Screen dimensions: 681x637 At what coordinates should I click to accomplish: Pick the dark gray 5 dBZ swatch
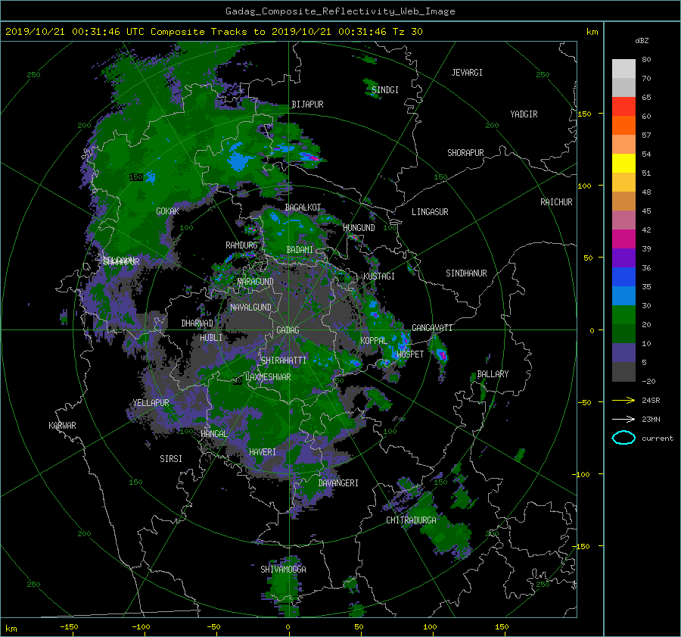[623, 372]
